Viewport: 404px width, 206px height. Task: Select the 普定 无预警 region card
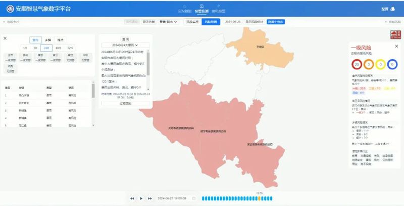(x=70, y=58)
